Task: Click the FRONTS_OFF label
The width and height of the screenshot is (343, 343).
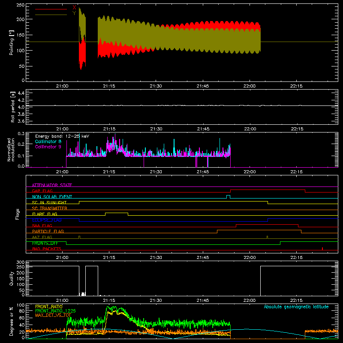Action: (45, 243)
